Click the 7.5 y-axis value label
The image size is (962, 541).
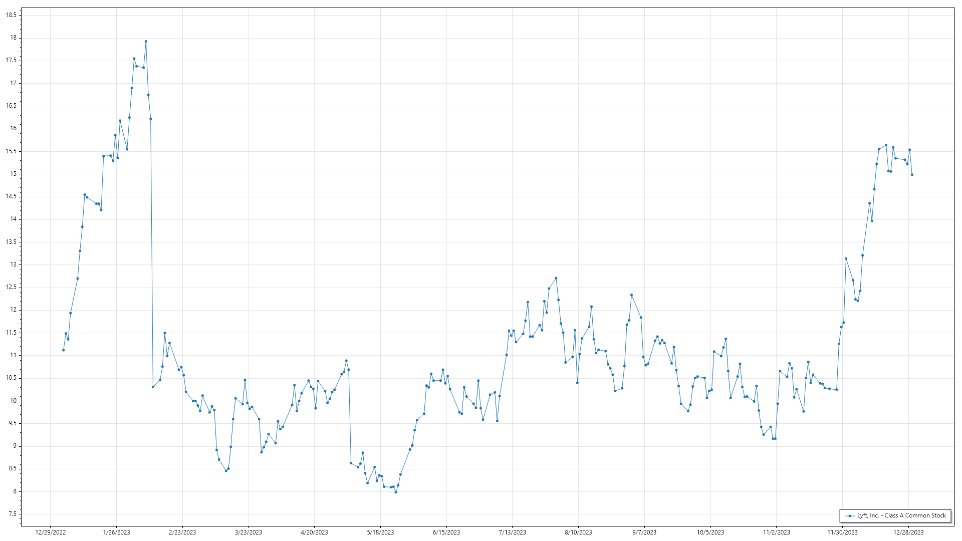click(x=12, y=514)
